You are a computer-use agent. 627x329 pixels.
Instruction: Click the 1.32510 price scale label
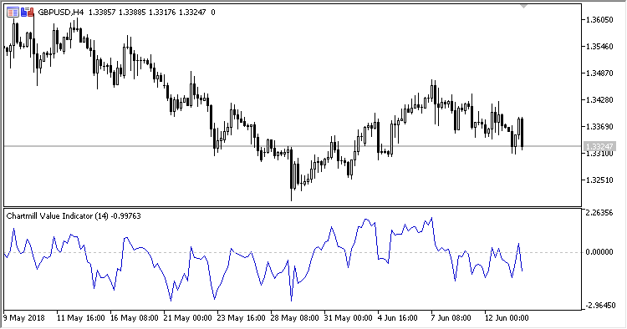599,180
